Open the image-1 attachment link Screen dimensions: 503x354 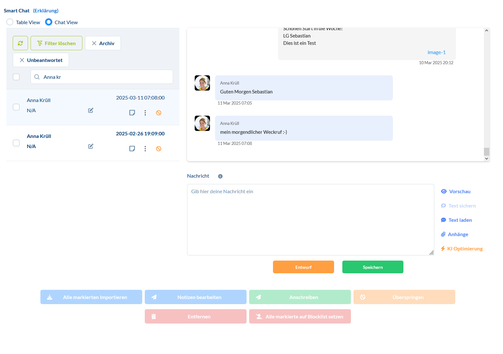pos(437,52)
